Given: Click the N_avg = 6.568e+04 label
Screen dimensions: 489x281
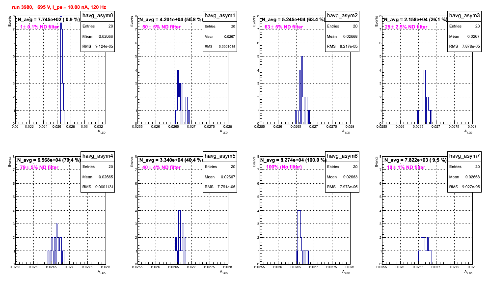Looking at the screenshot, I should (49, 160).
